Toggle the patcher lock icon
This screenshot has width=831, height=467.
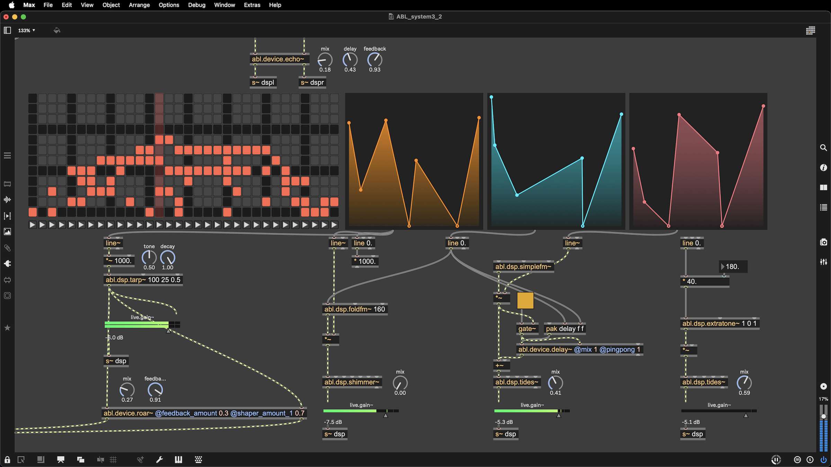click(7, 460)
